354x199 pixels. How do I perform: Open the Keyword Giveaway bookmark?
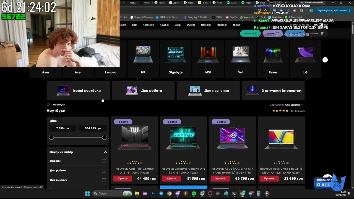(x=141, y=17)
